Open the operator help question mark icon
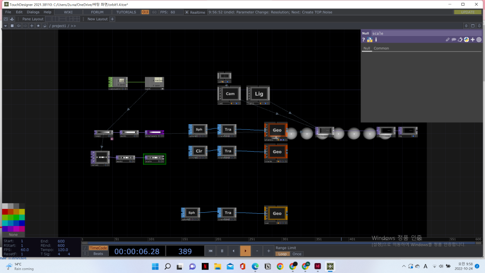Screen dimensions: 485x273 pos(363,40)
